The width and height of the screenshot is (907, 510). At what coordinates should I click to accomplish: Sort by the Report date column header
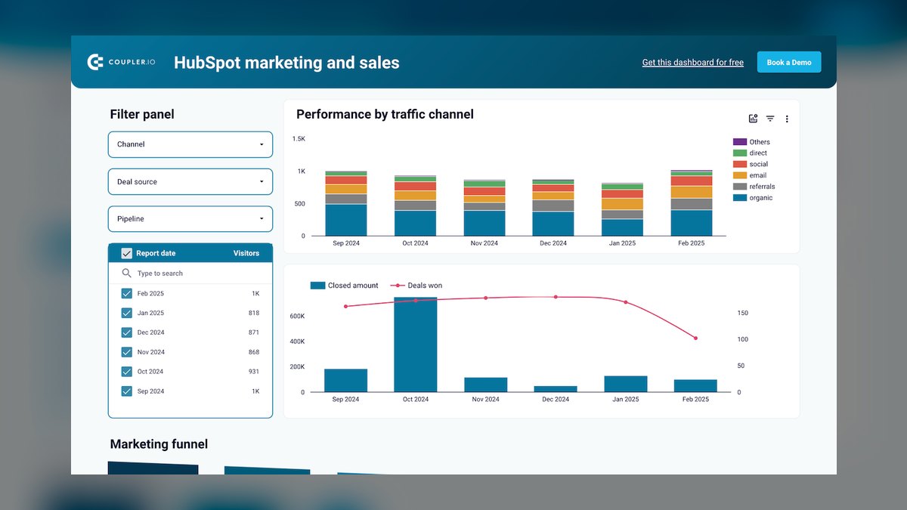[x=156, y=253]
